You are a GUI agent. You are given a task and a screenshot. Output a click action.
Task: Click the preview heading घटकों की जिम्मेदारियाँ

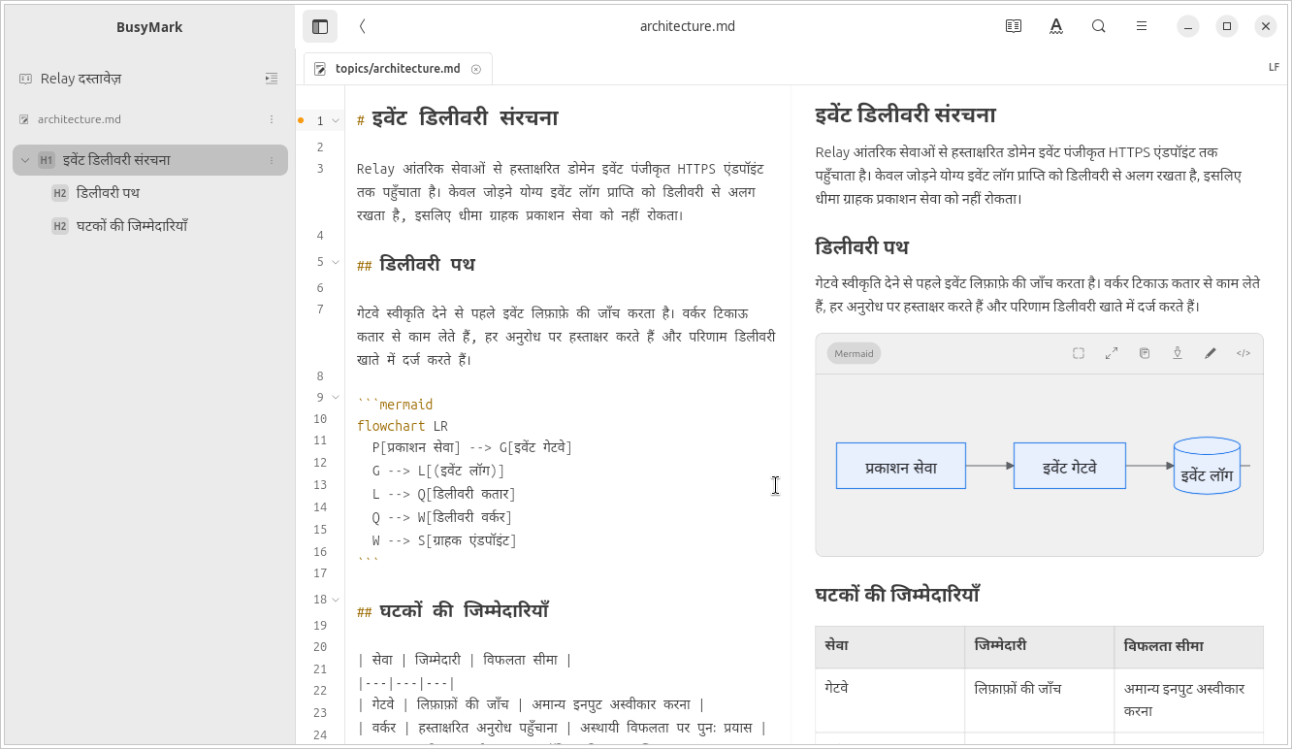tap(898, 594)
